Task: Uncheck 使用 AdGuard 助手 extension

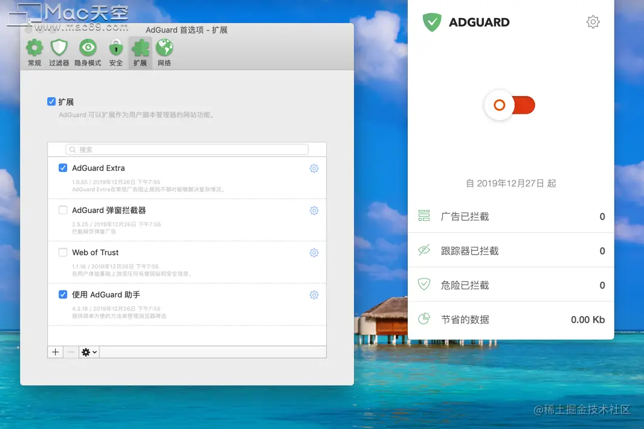Action: tap(63, 294)
